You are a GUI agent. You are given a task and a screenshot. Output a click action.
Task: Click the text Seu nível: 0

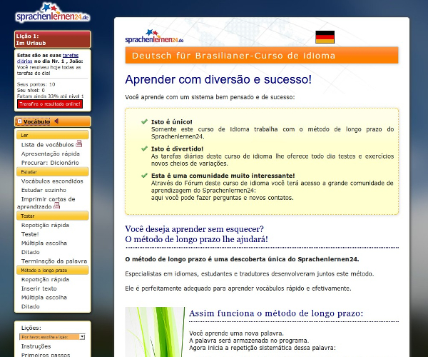coord(31,90)
